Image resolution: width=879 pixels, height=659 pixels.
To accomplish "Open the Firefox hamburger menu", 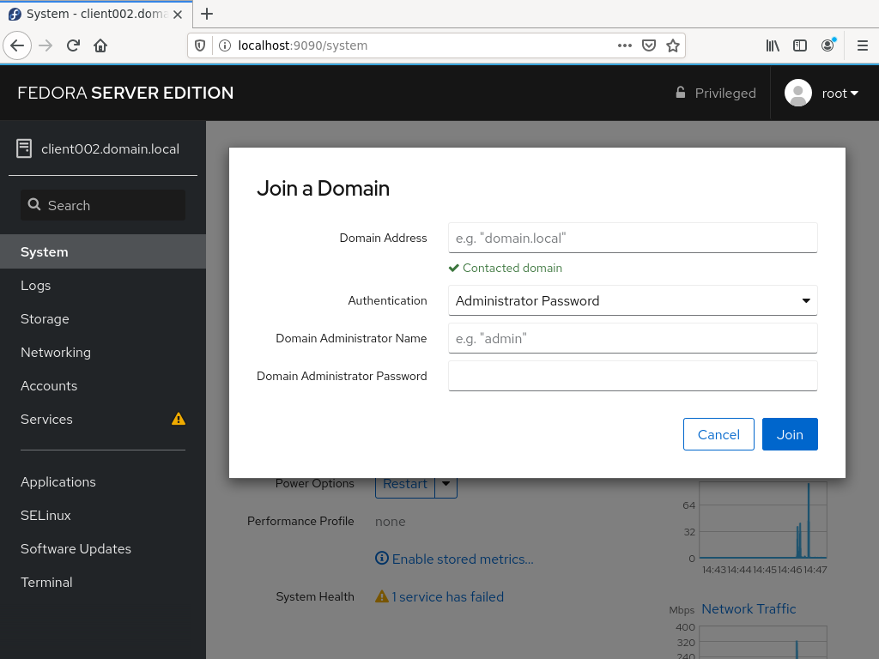I will (x=862, y=45).
